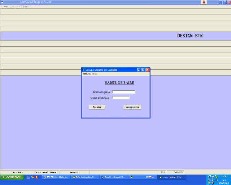This screenshot has width=231, height=185.
Task: Close the Groupe Scolaire de Gombele dialog
Action: pyautogui.click(x=147, y=70)
